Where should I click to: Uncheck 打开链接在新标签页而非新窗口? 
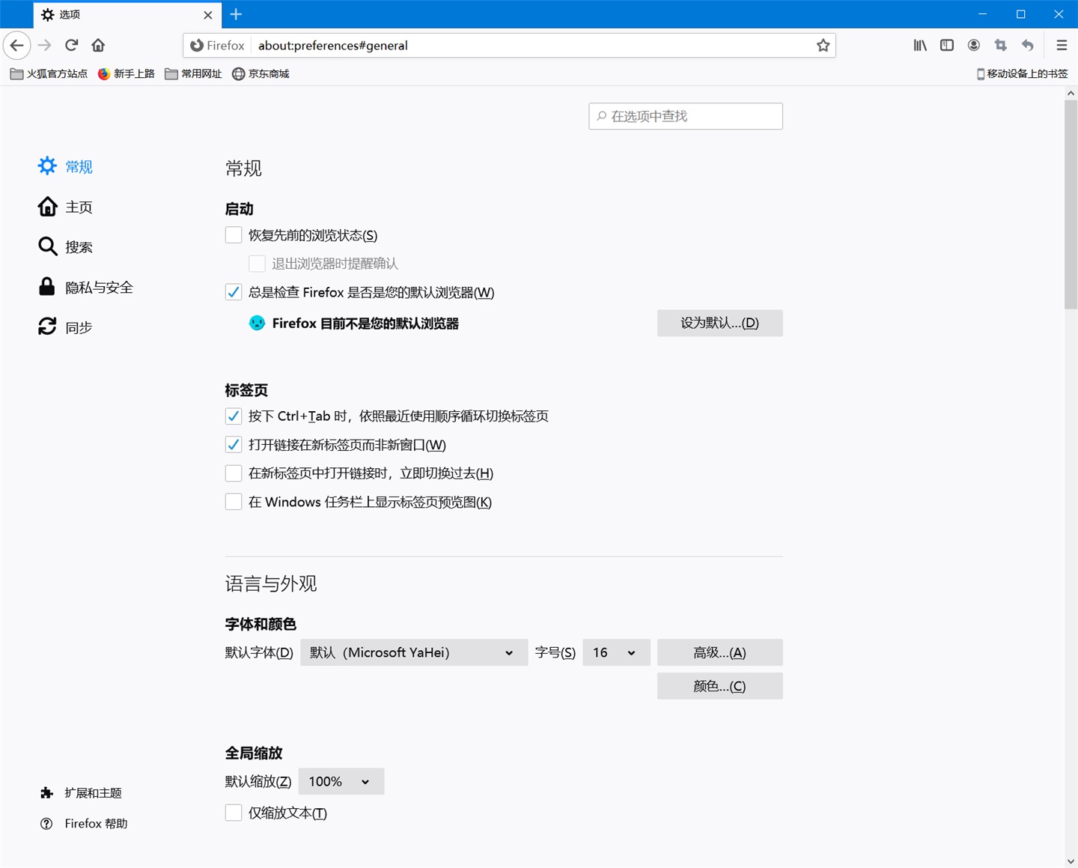234,445
